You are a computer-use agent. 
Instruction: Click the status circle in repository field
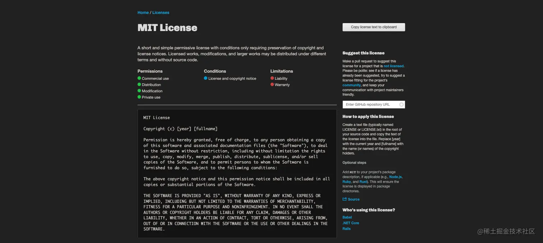[402, 105]
